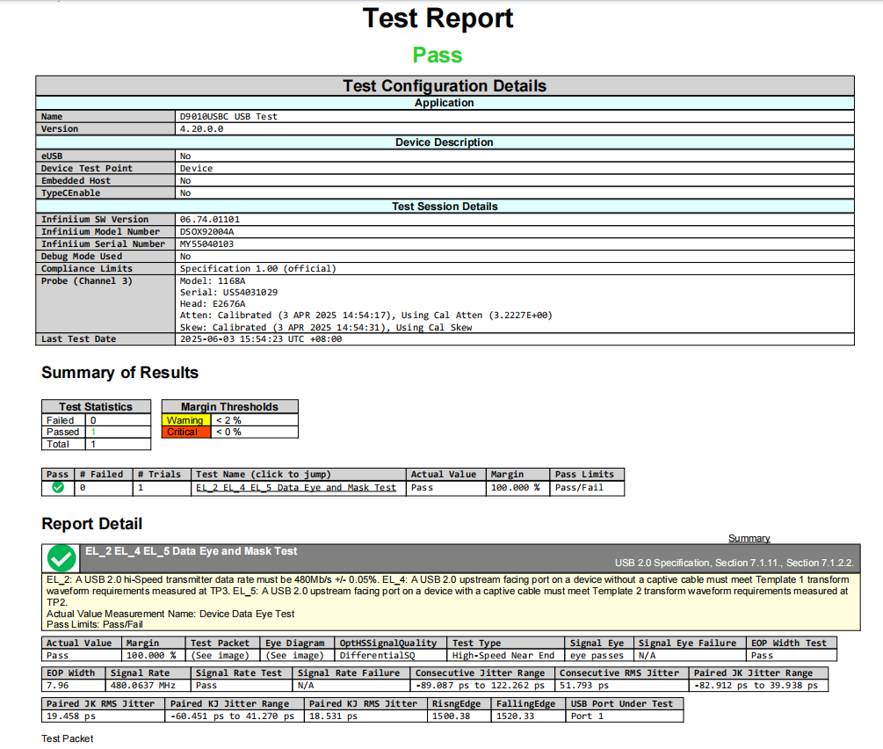Viewport: 883px width, 749px height.
Task: Select Signal Eye value 'eye passes'
Action: tap(597, 656)
